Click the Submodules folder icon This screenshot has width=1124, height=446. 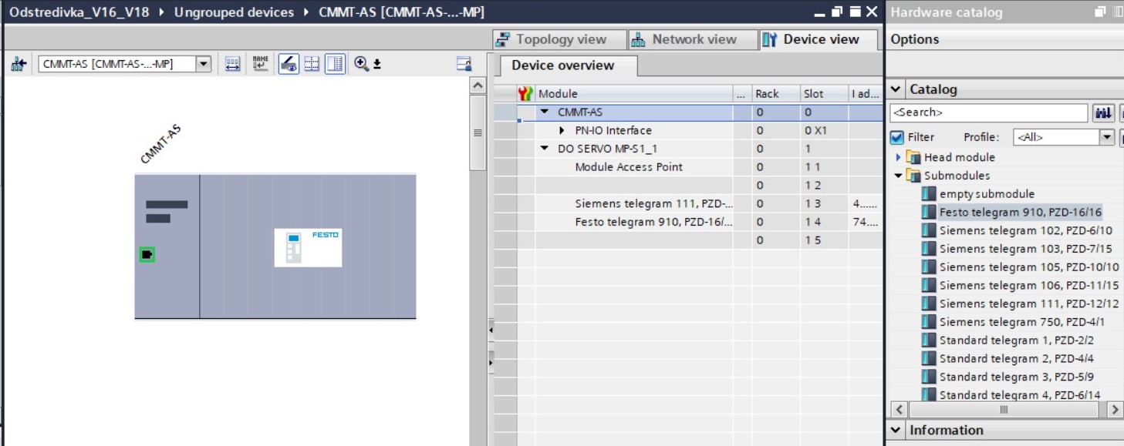(913, 176)
